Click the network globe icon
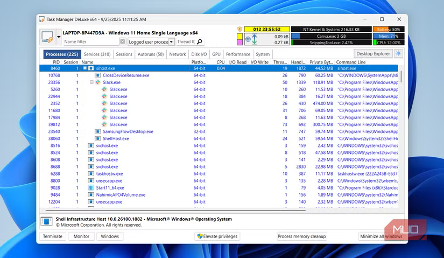Screen dimensions: 444x258 pyautogui.click(x=248, y=39)
